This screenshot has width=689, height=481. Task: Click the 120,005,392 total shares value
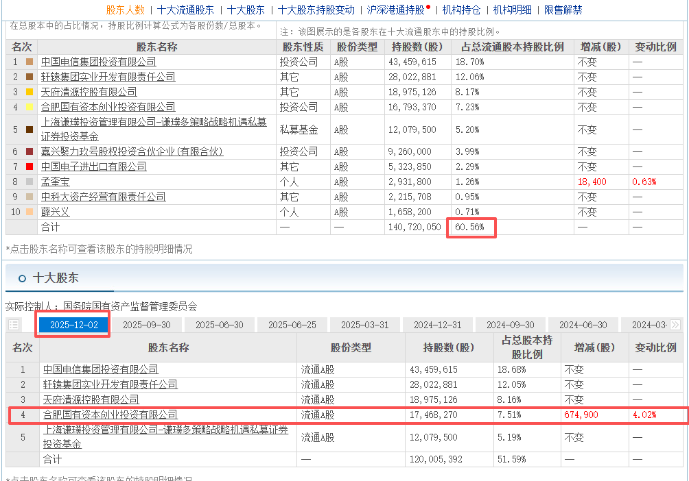[436, 459]
